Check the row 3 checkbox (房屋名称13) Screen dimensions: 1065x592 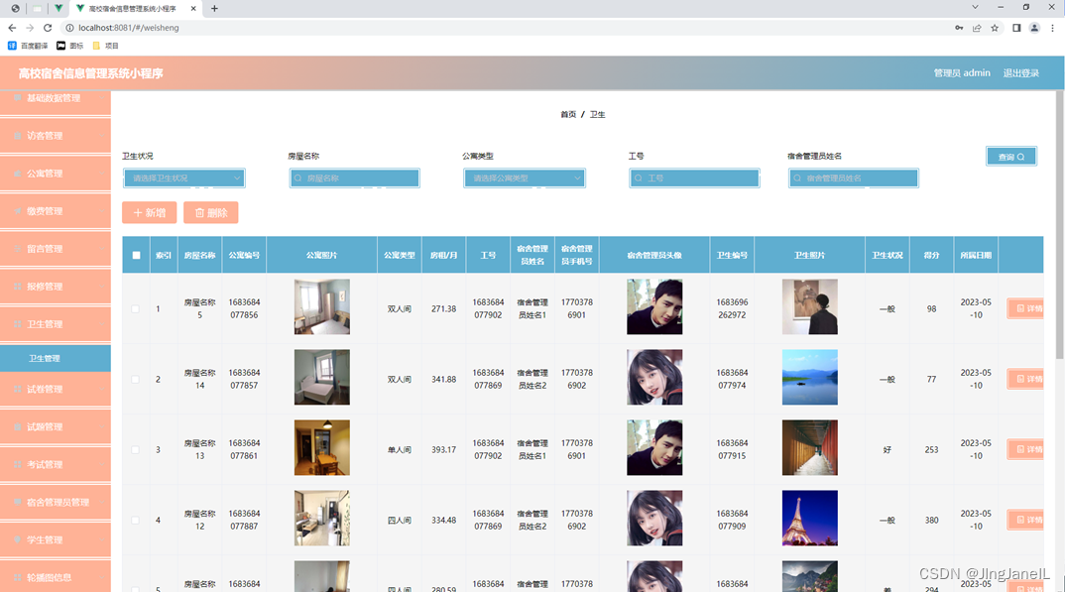[136, 450]
